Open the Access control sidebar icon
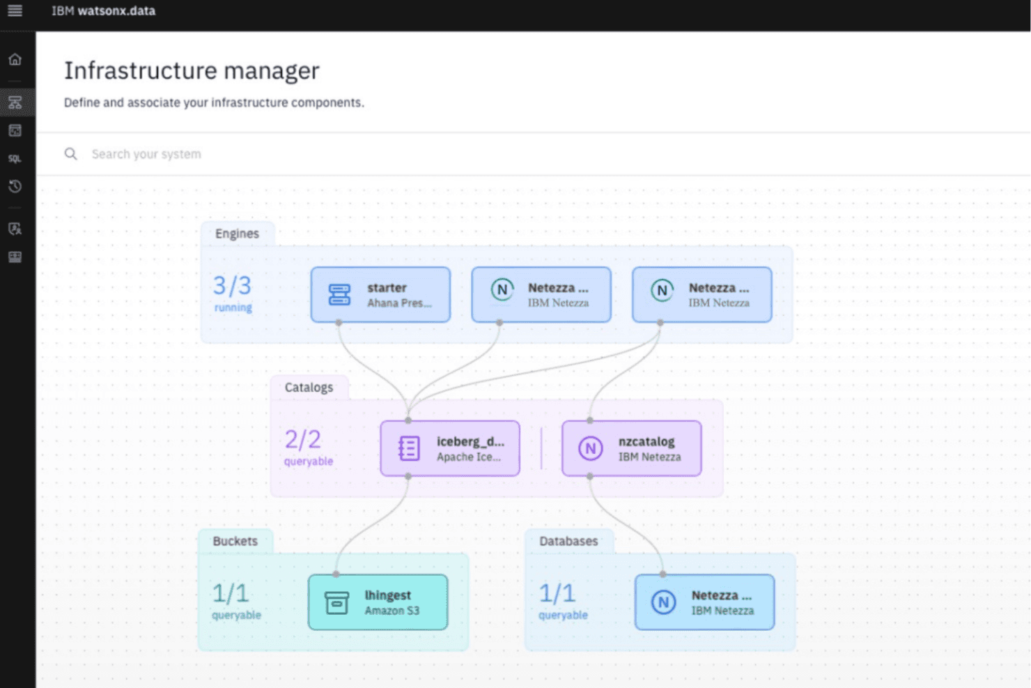This screenshot has height=688, width=1031. tap(15, 229)
